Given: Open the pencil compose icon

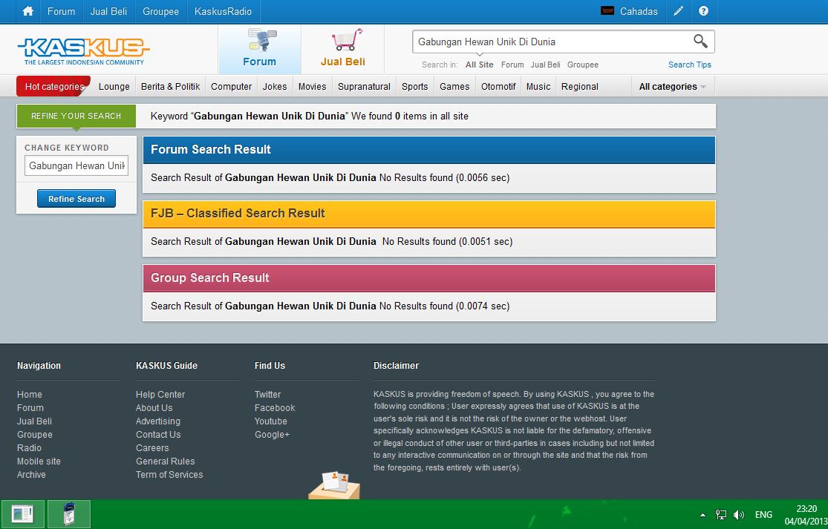Looking at the screenshot, I should click(679, 11).
